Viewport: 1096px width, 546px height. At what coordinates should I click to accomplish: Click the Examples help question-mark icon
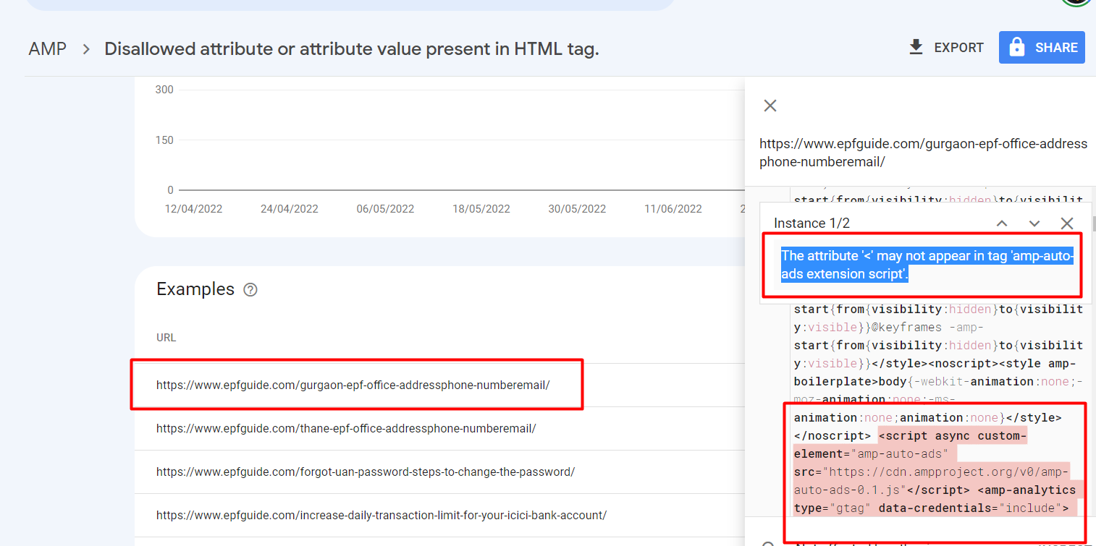250,290
